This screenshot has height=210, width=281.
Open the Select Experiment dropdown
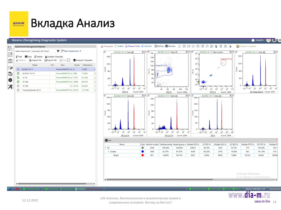point(58,51)
